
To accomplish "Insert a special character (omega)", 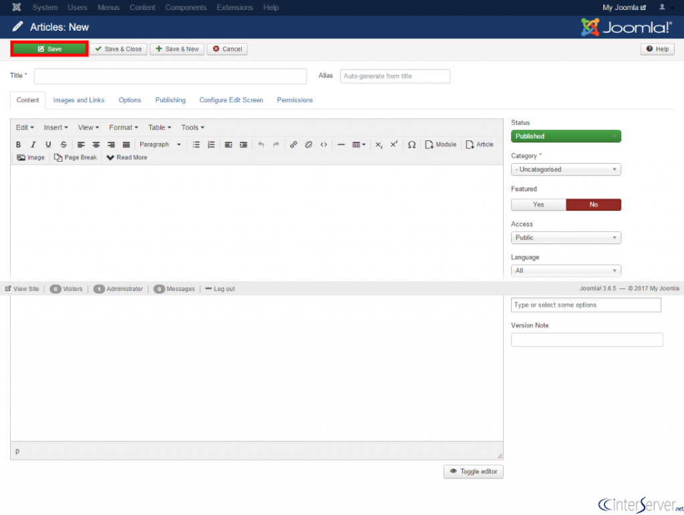I will click(x=411, y=144).
